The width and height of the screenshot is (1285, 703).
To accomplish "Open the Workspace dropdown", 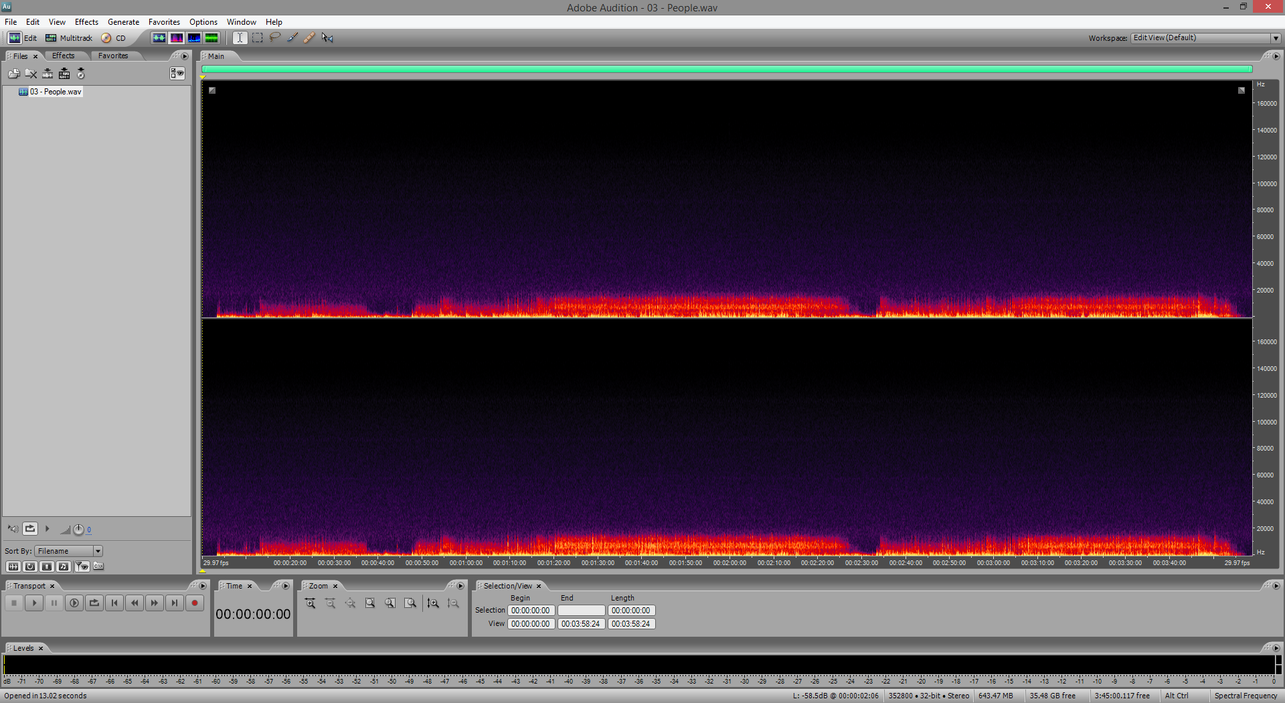I will pyautogui.click(x=1206, y=38).
